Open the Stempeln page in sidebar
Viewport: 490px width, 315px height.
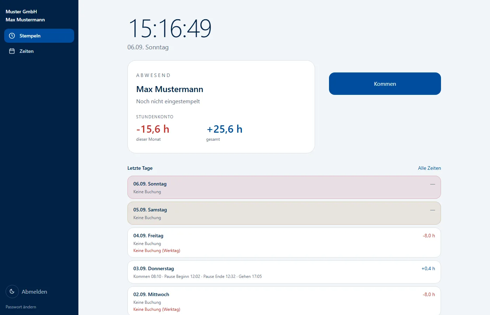[x=39, y=36]
